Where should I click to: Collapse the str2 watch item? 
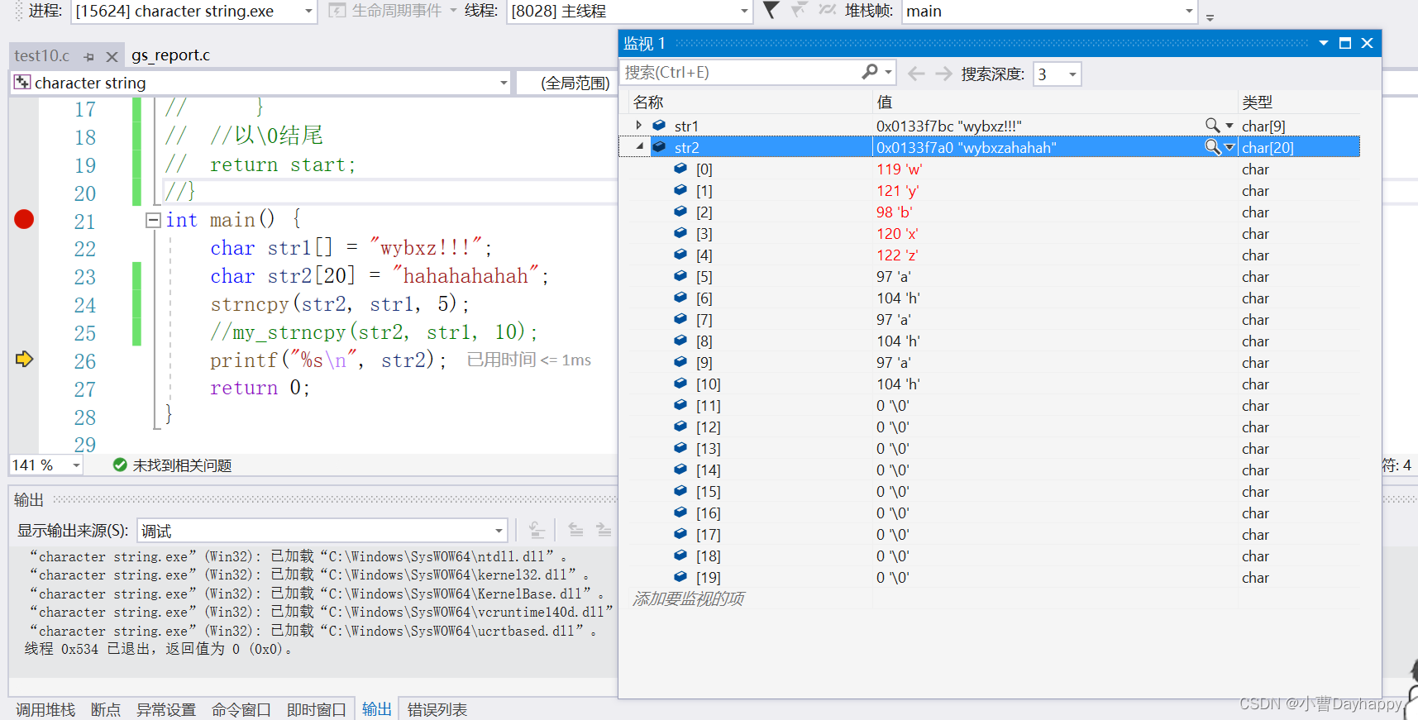pos(639,146)
